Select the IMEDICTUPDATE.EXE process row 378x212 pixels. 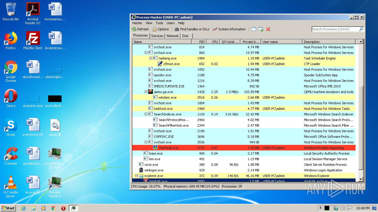click(244, 86)
